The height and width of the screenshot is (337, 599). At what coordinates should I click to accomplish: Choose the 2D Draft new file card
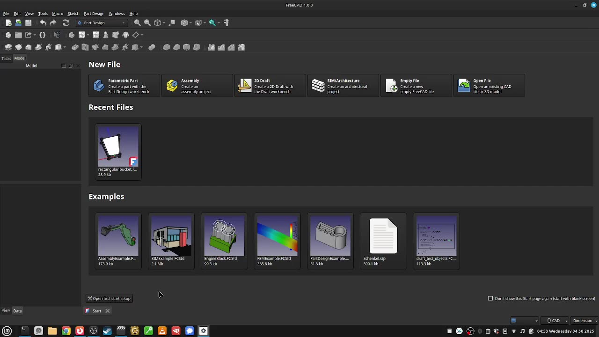[270, 86]
